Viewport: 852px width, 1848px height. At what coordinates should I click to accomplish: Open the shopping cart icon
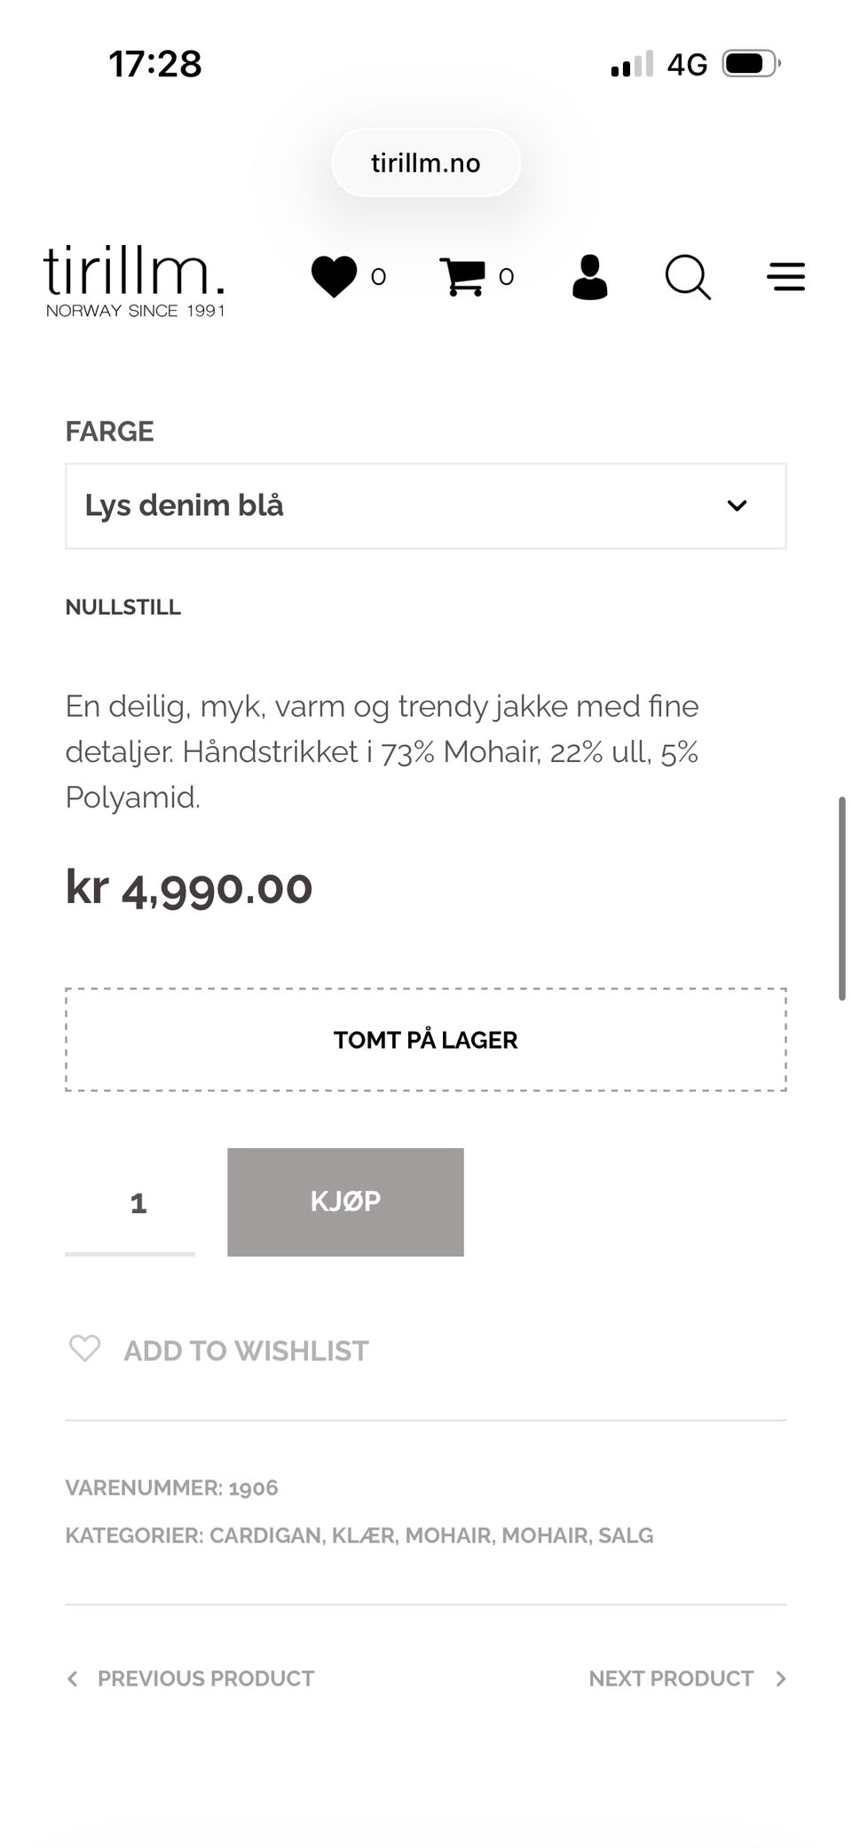coord(462,276)
